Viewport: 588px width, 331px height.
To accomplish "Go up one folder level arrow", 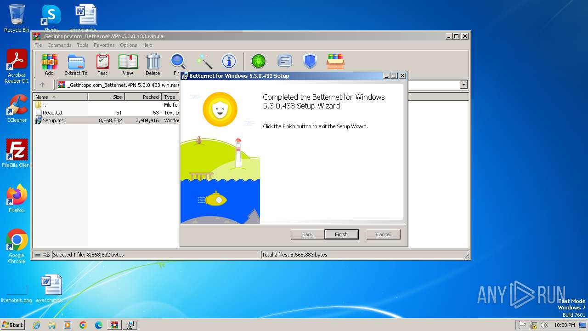I will click(42, 85).
